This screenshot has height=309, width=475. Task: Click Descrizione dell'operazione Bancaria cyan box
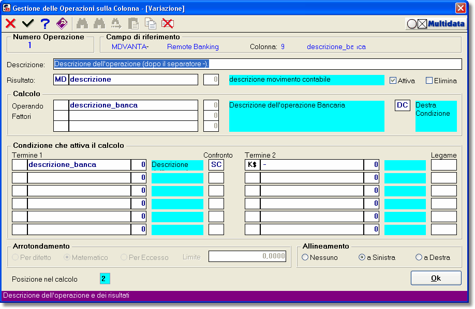(x=306, y=116)
